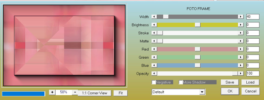
Task: Enable the More Shadow checkbox
Action: coord(181,82)
